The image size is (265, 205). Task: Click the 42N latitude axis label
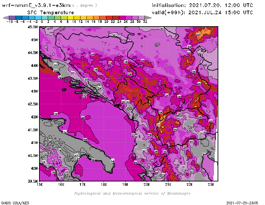pyautogui.click(x=33, y=117)
